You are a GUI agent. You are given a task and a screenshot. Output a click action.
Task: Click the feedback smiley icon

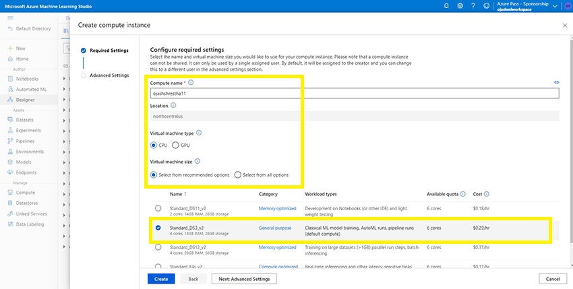[487, 5]
